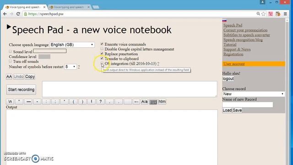The image size is (293, 165).
Task: Insert an exclamation mark
Action: pyautogui.click(x=92, y=102)
